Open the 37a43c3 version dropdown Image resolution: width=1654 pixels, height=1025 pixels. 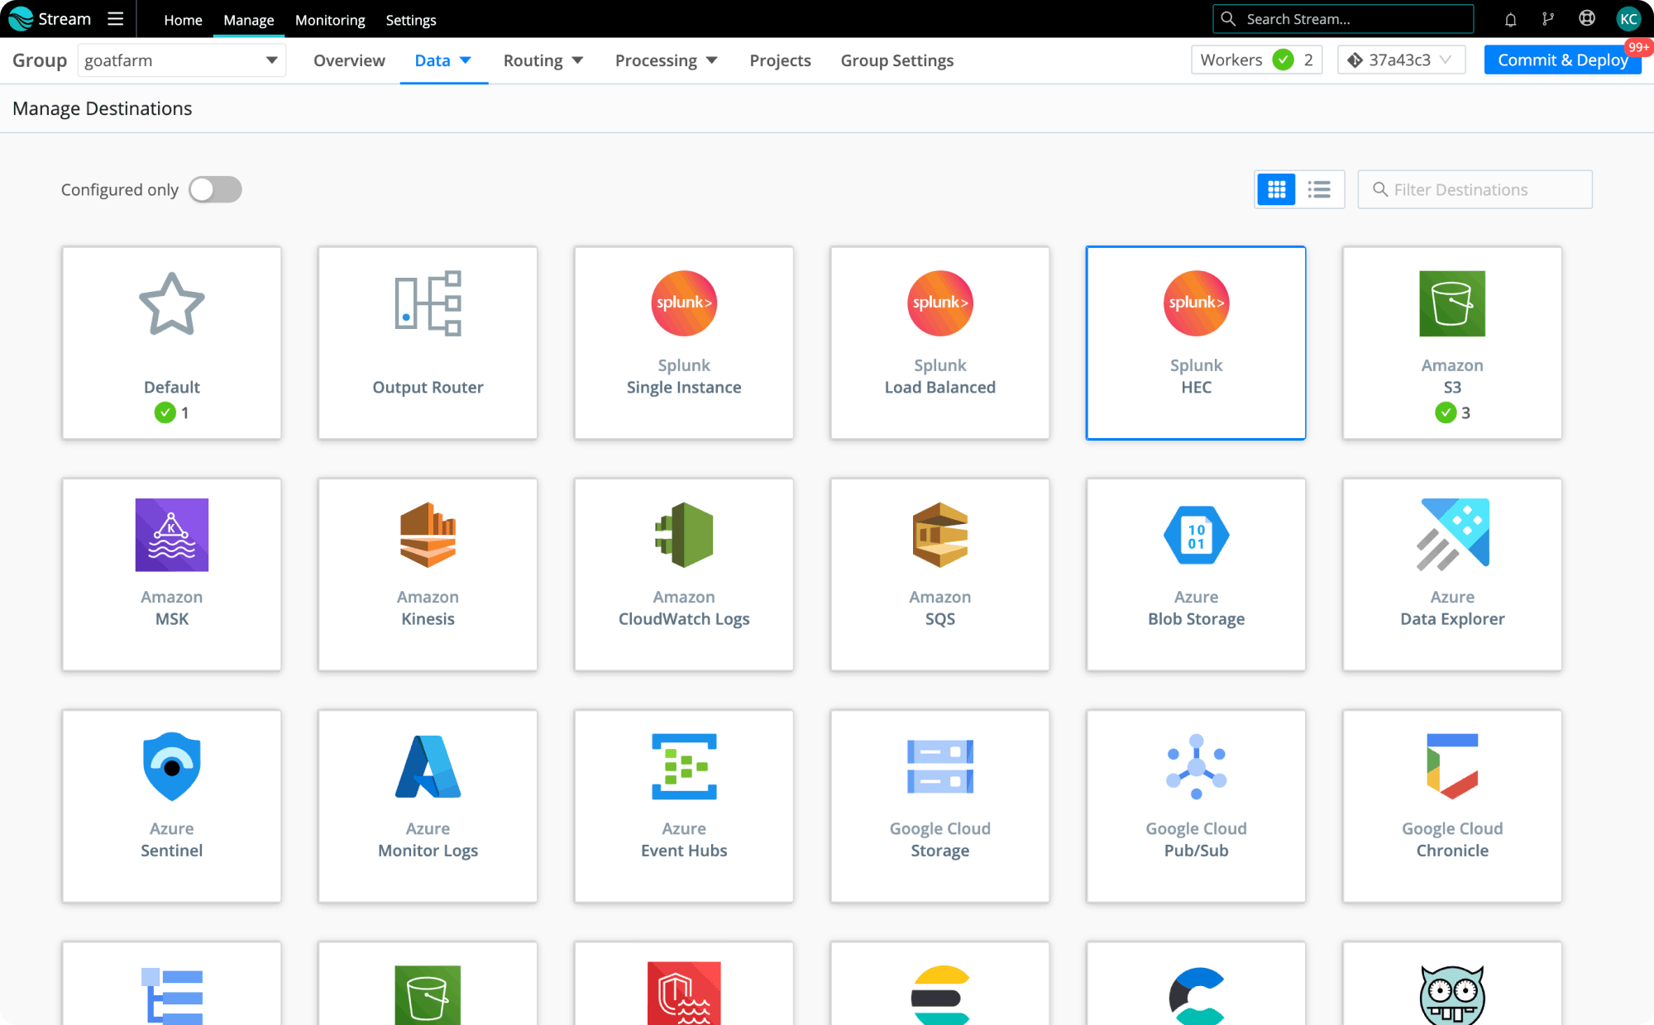(1401, 60)
